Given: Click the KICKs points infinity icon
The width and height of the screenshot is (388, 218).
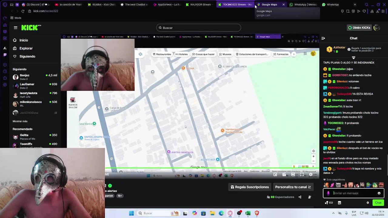Looking at the screenshot, I should pos(329,203).
